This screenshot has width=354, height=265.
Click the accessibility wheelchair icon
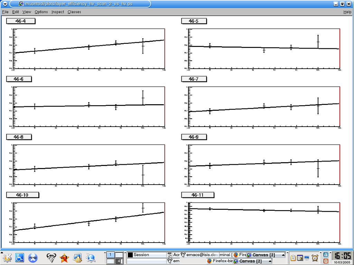point(19,257)
